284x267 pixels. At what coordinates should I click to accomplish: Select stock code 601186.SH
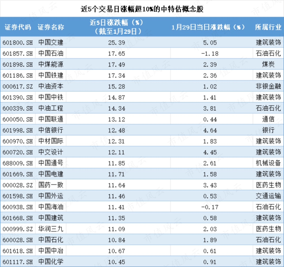(18, 76)
